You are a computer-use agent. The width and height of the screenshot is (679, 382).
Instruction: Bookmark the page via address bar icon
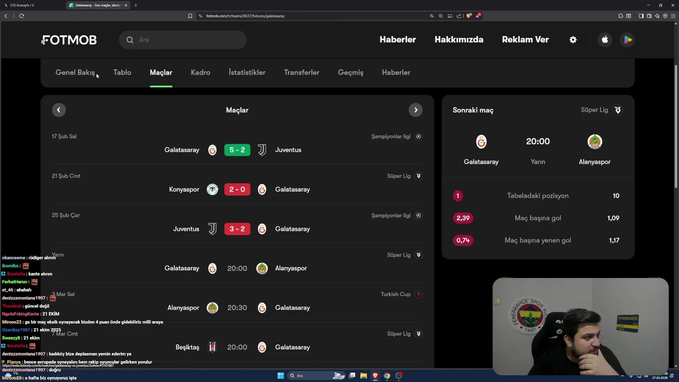190,16
